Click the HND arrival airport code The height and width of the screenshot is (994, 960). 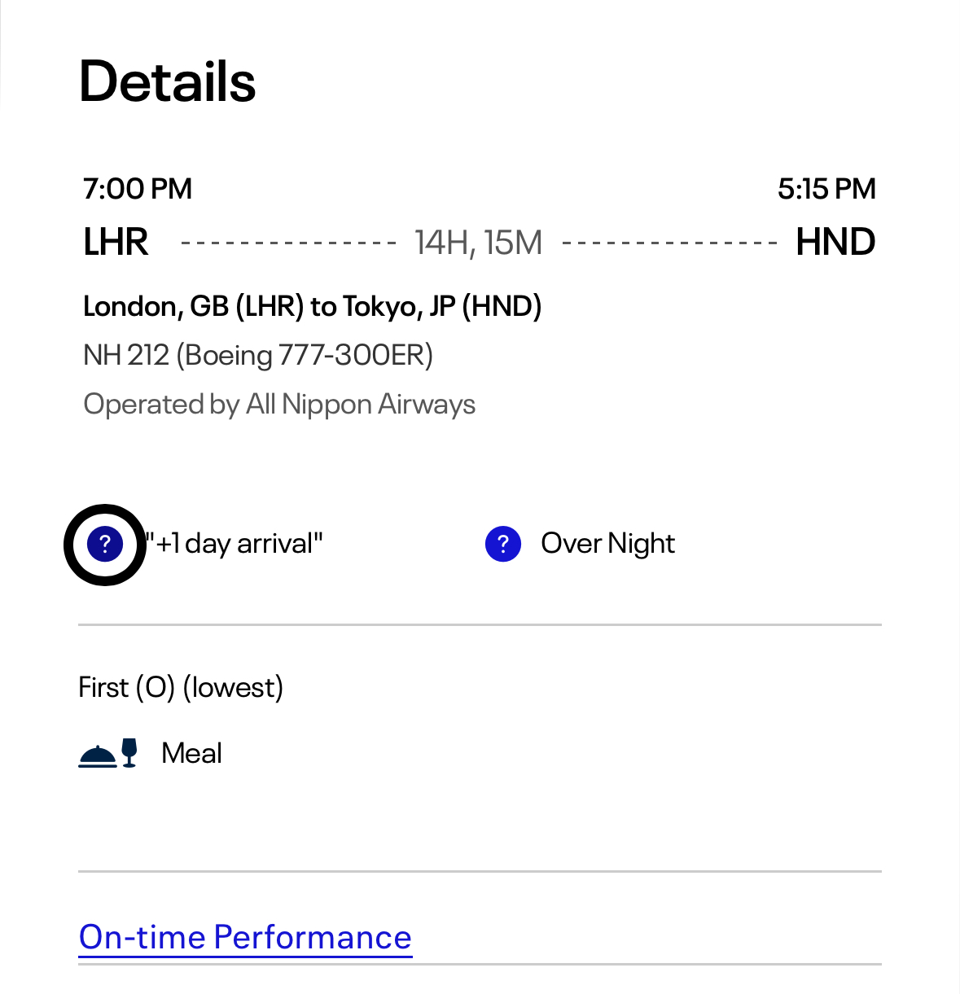click(x=835, y=242)
